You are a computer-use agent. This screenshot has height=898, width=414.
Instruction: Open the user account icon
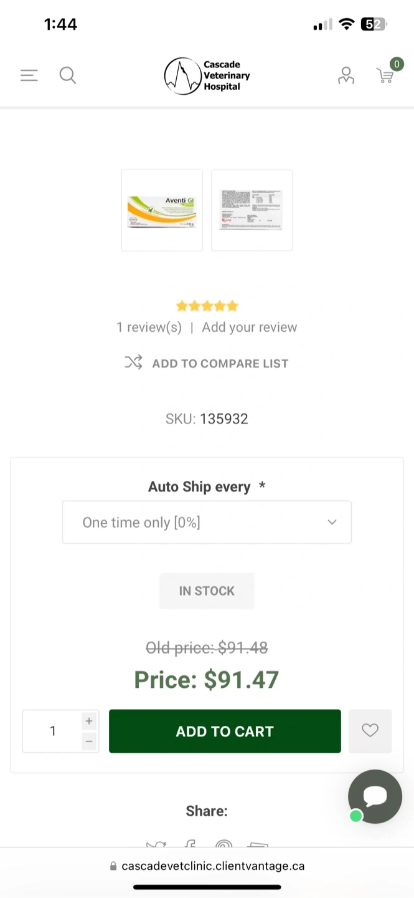tap(346, 75)
